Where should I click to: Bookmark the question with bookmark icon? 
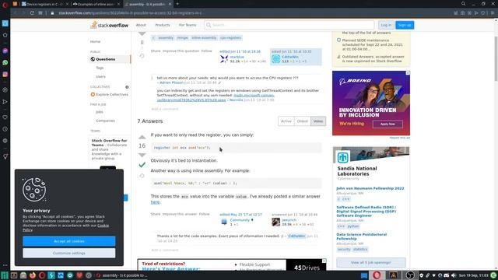(x=142, y=42)
